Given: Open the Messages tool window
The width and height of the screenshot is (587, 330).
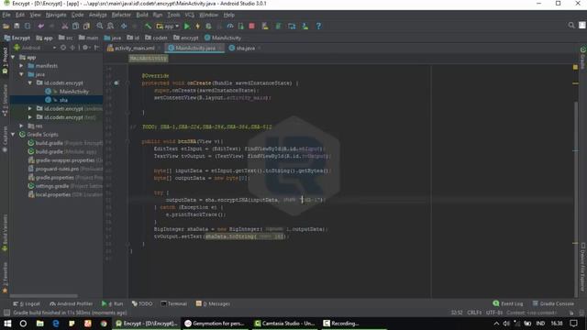Looking at the screenshot, I should [x=213, y=303].
